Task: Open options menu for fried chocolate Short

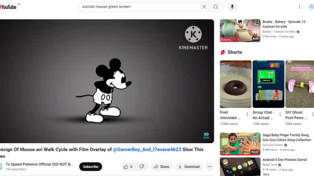Action: [247, 114]
